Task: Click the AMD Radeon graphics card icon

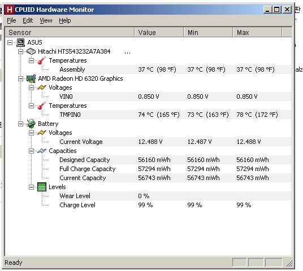Action: [x=31, y=78]
